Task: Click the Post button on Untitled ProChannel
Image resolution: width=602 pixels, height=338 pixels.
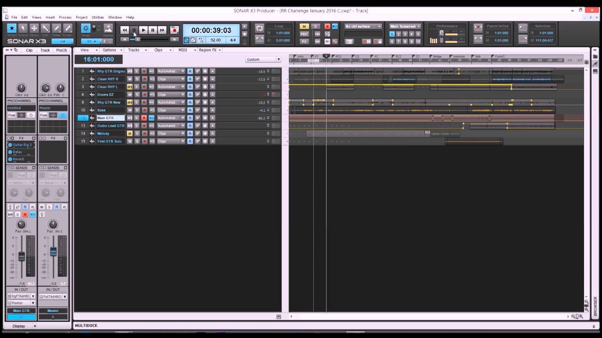Action: (x=12, y=115)
